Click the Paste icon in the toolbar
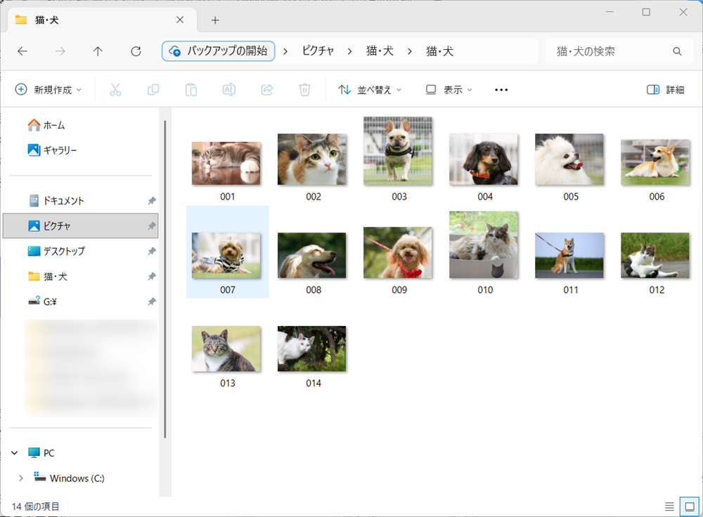703x517 pixels. [x=191, y=89]
